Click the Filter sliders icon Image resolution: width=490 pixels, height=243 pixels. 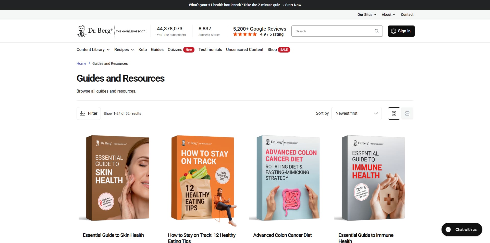(82, 113)
